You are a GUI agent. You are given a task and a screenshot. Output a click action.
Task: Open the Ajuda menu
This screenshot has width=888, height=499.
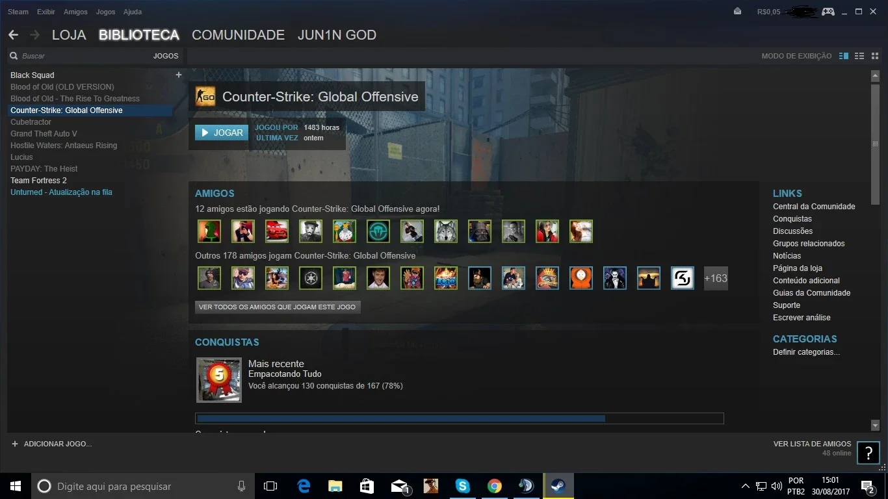pos(133,12)
